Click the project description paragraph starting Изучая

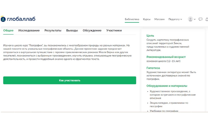[x=67, y=52]
